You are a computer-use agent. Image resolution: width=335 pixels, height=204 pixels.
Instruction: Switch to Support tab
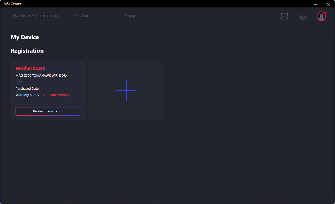pos(133,16)
